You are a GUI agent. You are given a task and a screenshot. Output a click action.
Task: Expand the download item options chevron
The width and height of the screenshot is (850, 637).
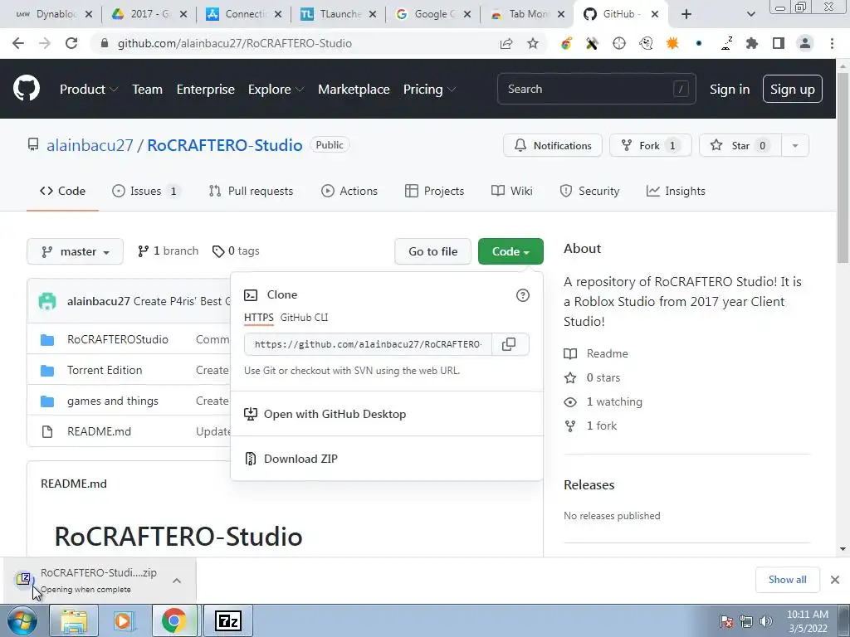pos(177,581)
